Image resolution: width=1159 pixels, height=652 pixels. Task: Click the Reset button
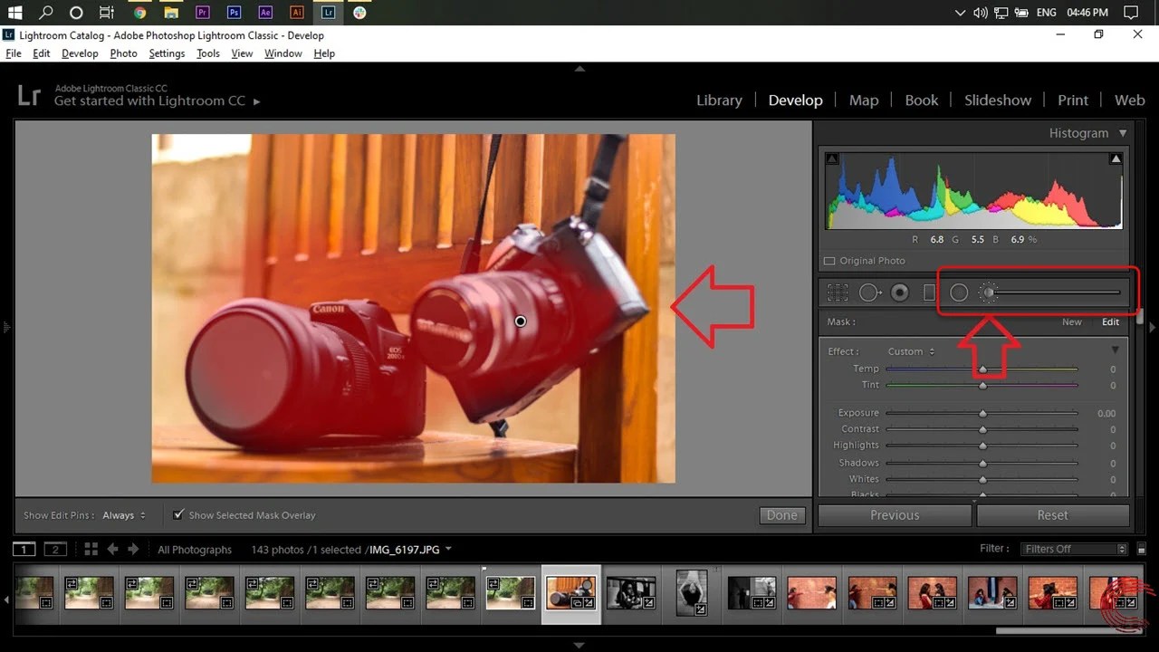pyautogui.click(x=1052, y=515)
